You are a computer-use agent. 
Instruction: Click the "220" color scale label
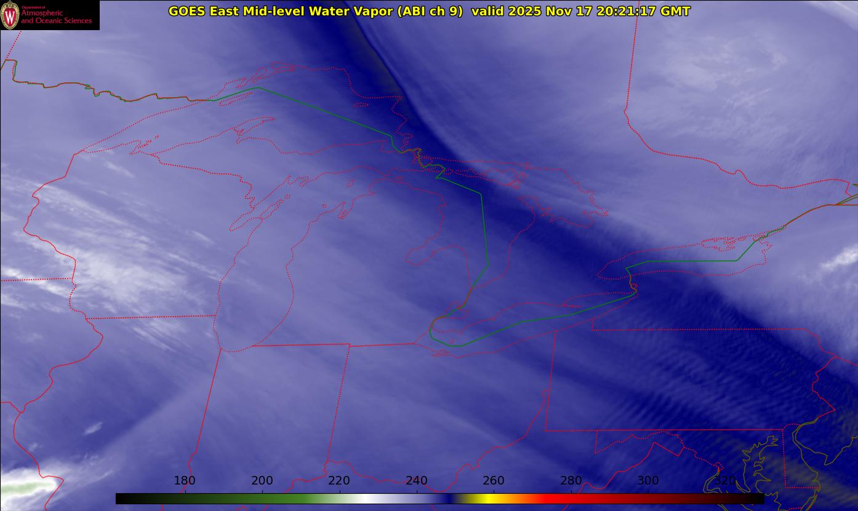point(339,481)
